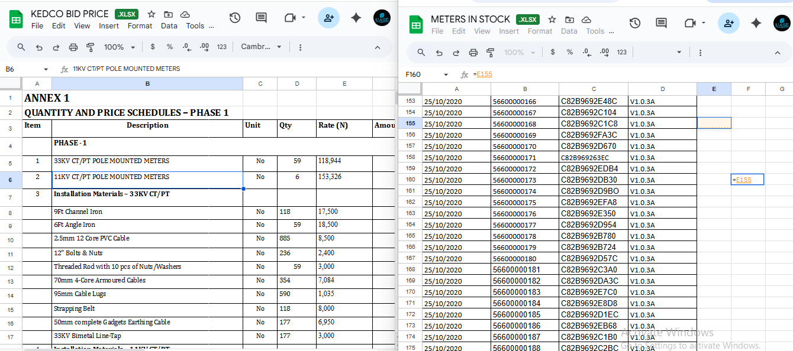Format selection as currency in KEDCO sheet

coord(153,47)
